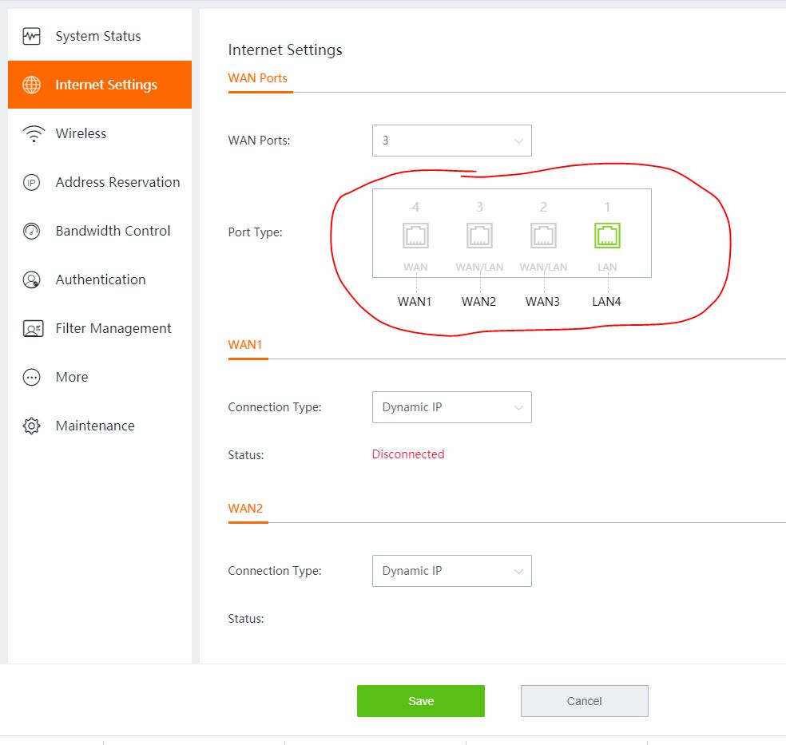The image size is (786, 745).
Task: Open the Wireless menu item
Action: point(81,134)
